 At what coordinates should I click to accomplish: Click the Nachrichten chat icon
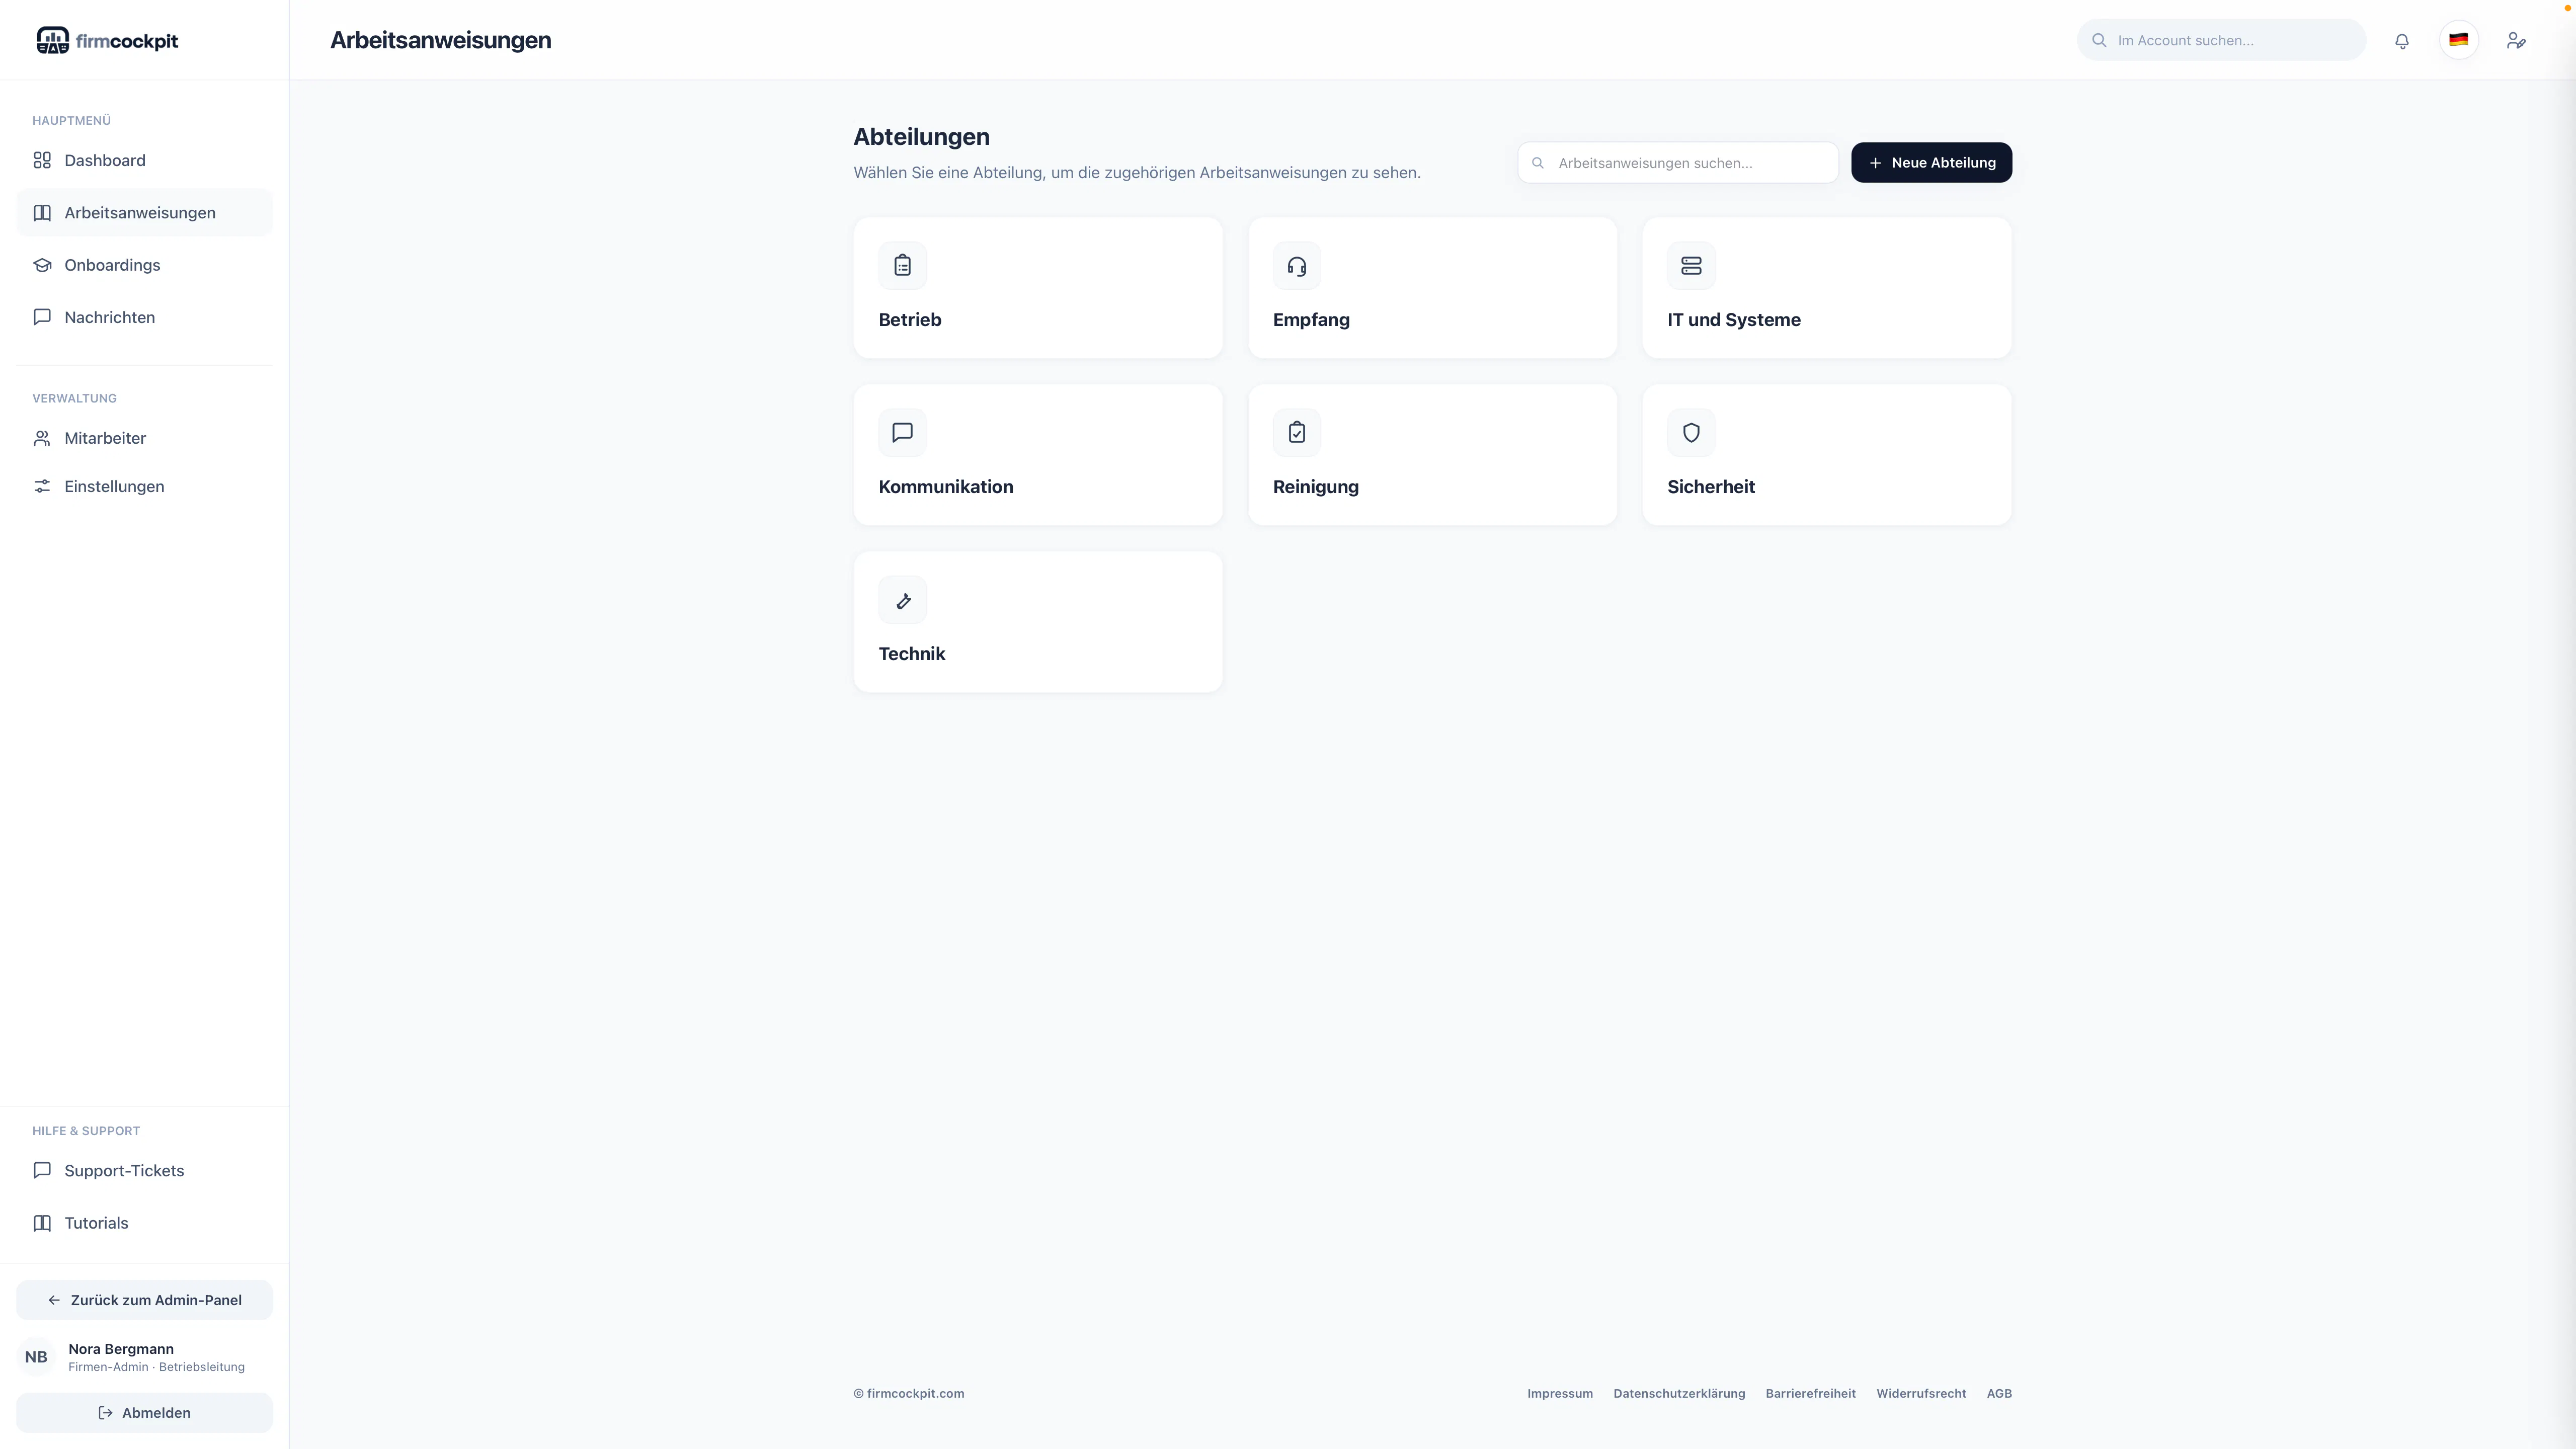click(x=42, y=317)
